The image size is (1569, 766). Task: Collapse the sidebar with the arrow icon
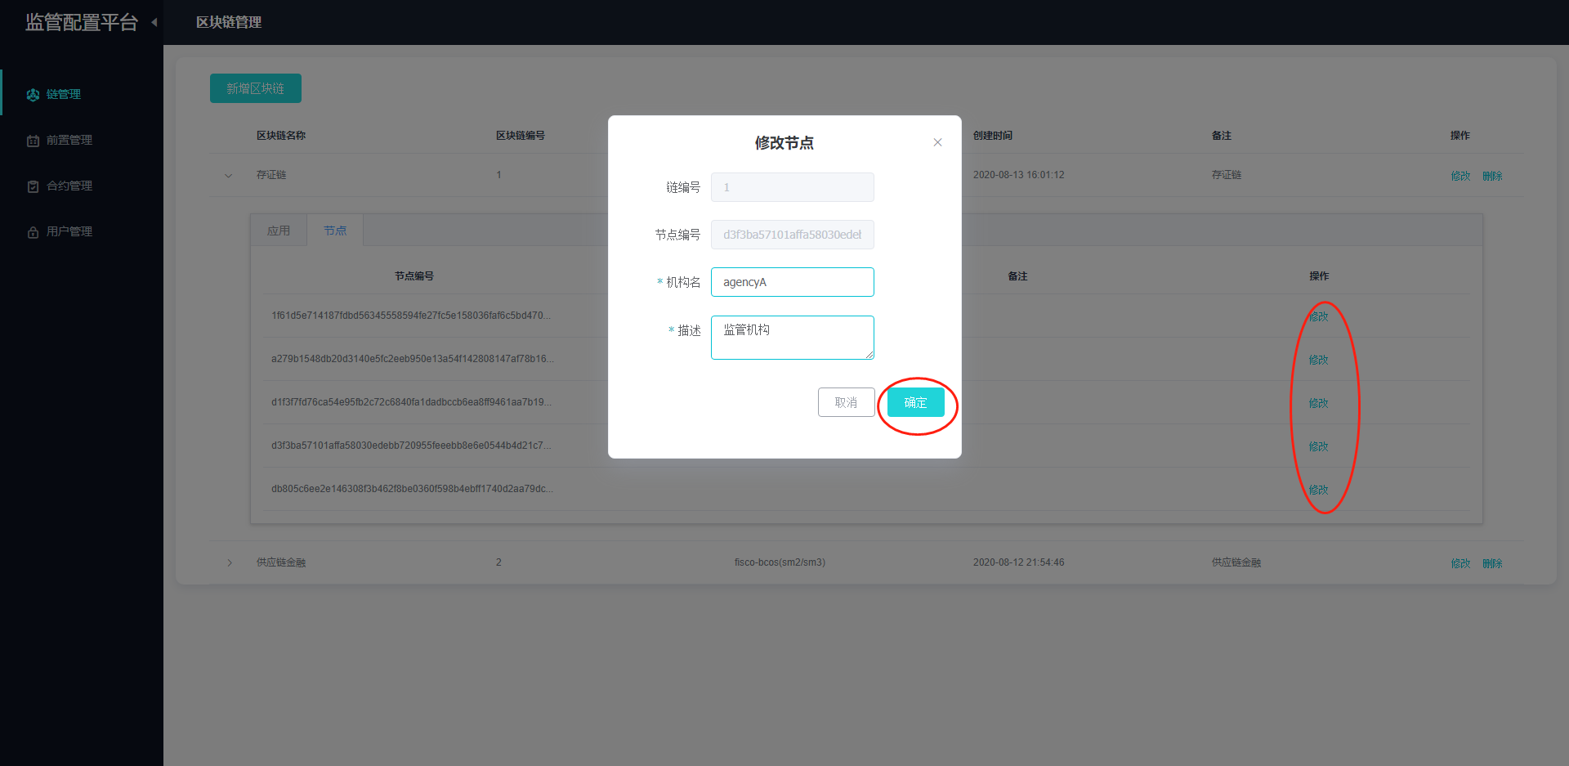coord(154,22)
